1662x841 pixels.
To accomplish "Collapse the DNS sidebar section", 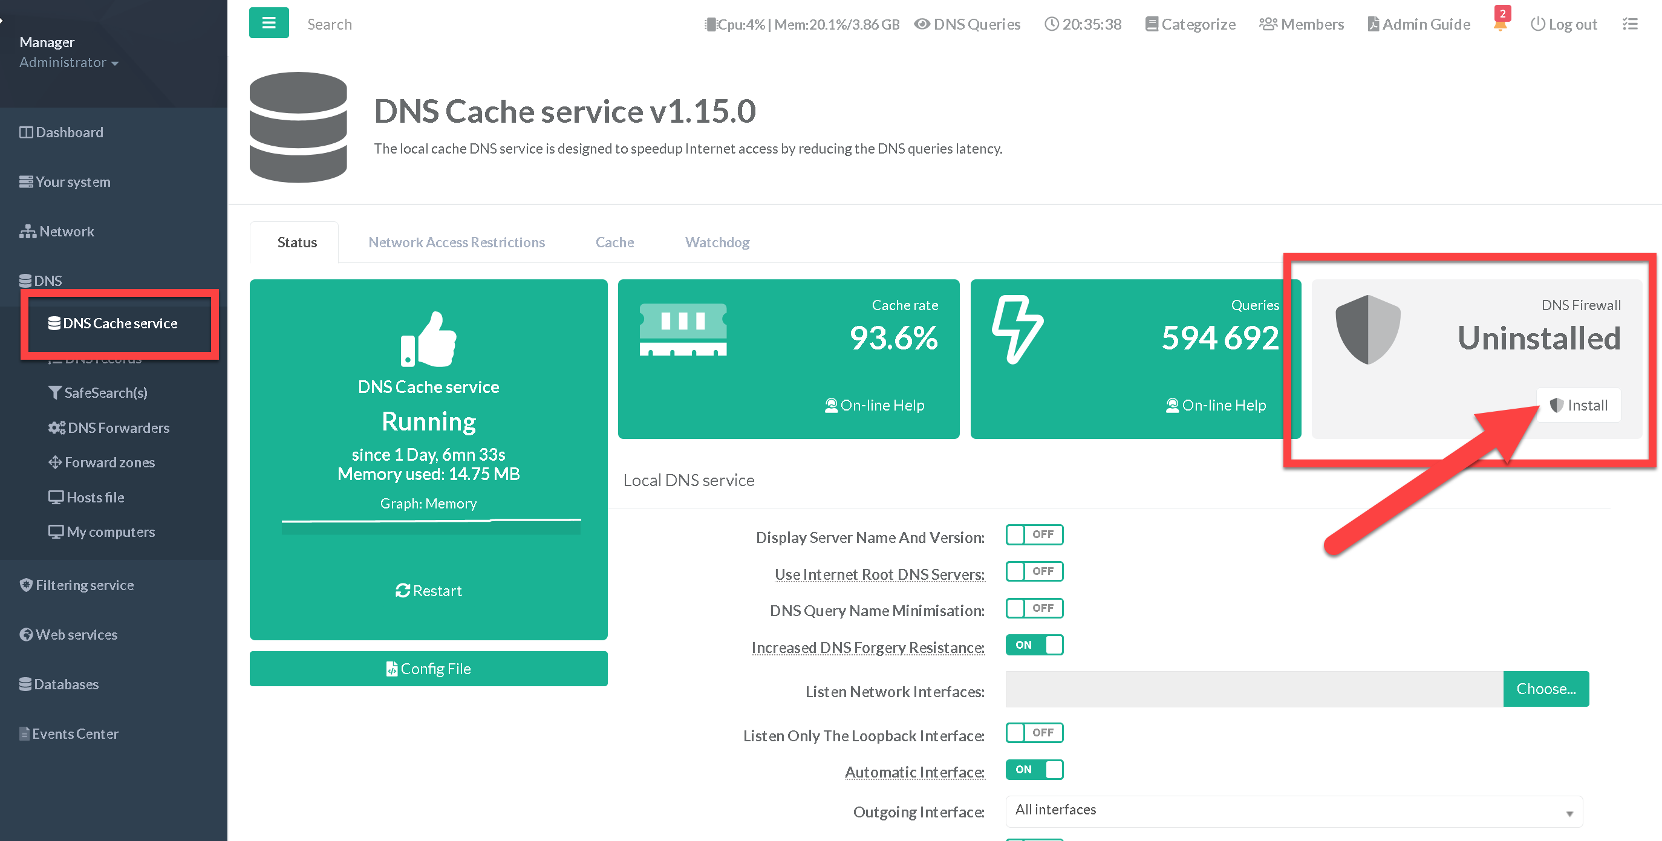I will coord(41,281).
